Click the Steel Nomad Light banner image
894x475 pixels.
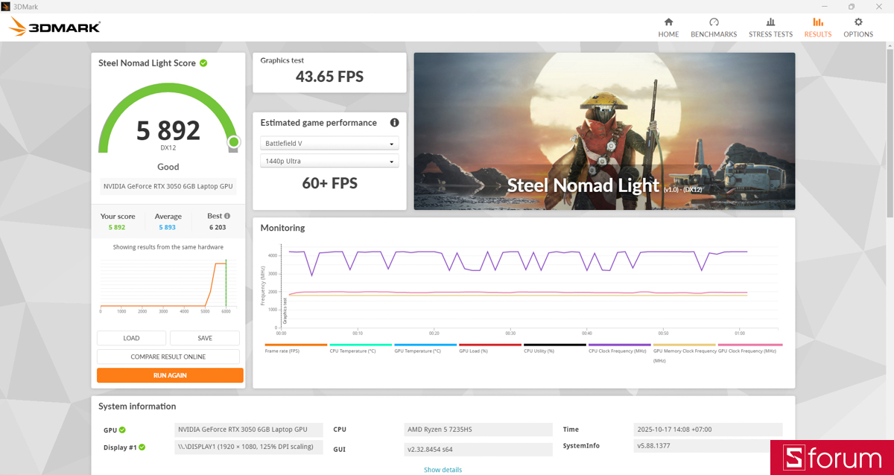point(604,131)
